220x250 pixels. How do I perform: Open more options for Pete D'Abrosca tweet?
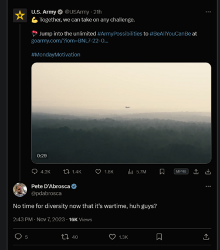(208, 186)
